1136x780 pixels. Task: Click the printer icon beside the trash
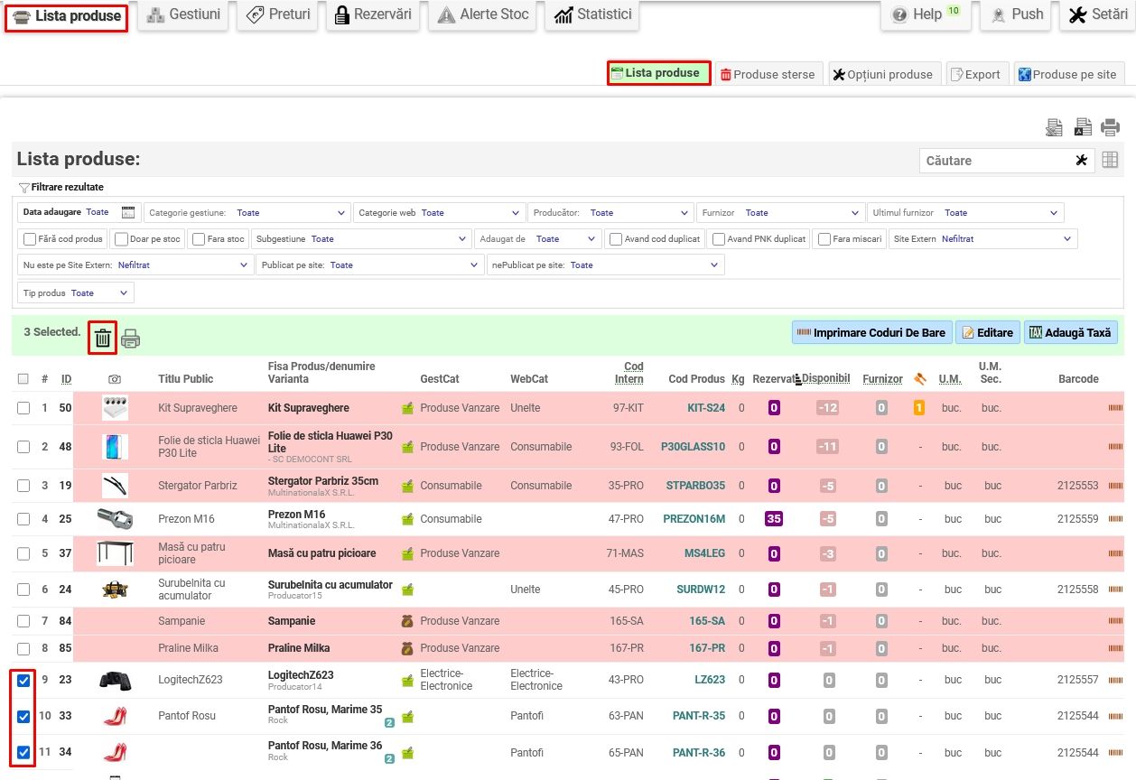pyautogui.click(x=131, y=339)
